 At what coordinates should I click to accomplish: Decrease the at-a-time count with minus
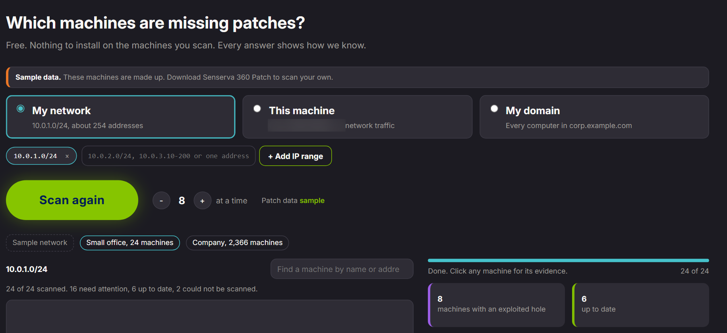pos(161,201)
